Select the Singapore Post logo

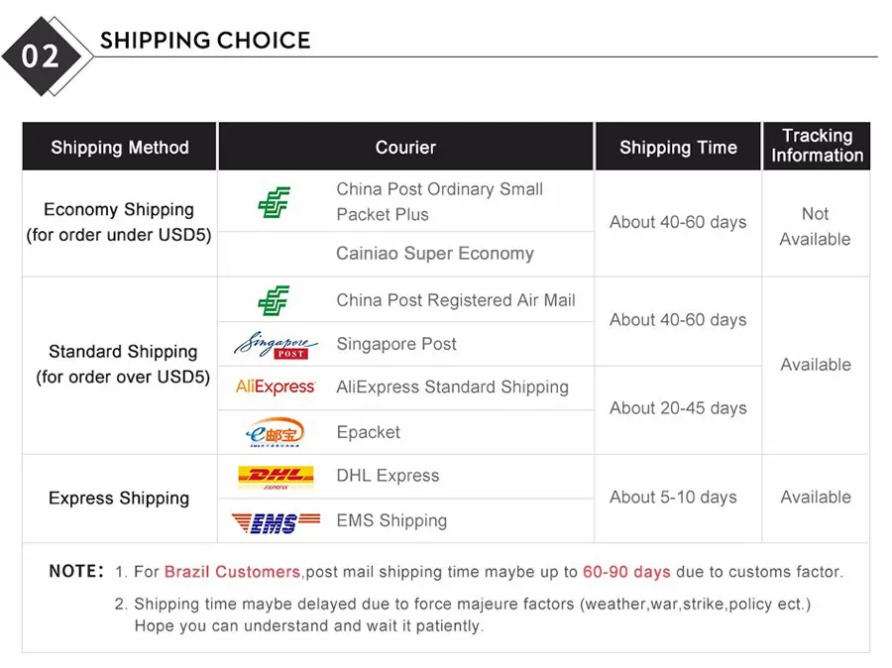(276, 345)
